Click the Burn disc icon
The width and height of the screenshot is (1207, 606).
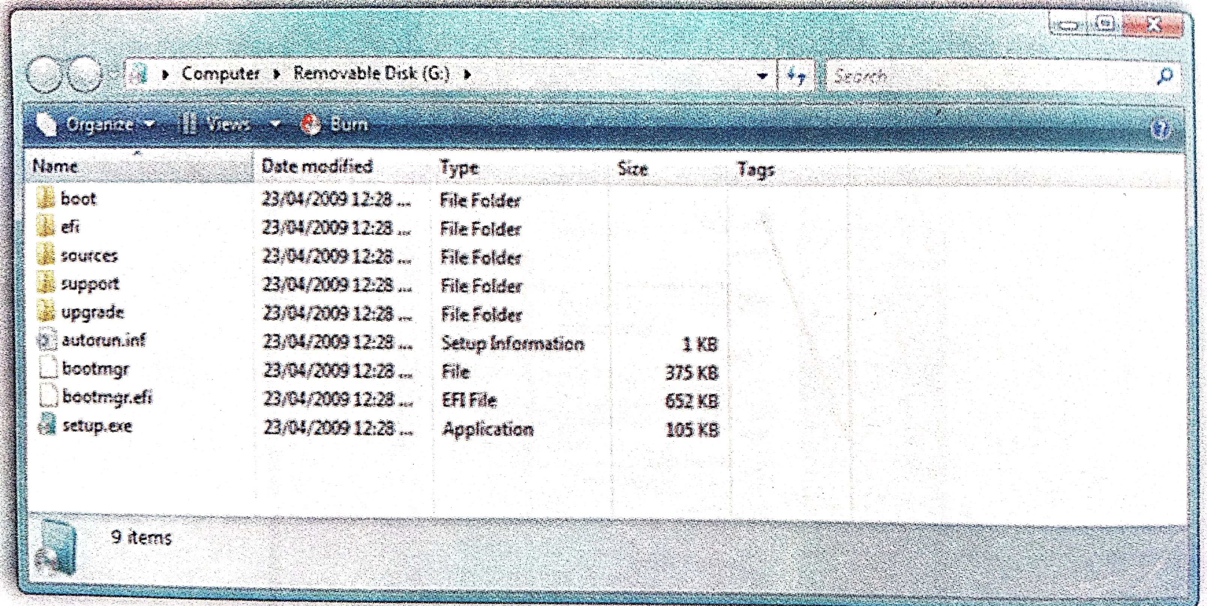311,125
